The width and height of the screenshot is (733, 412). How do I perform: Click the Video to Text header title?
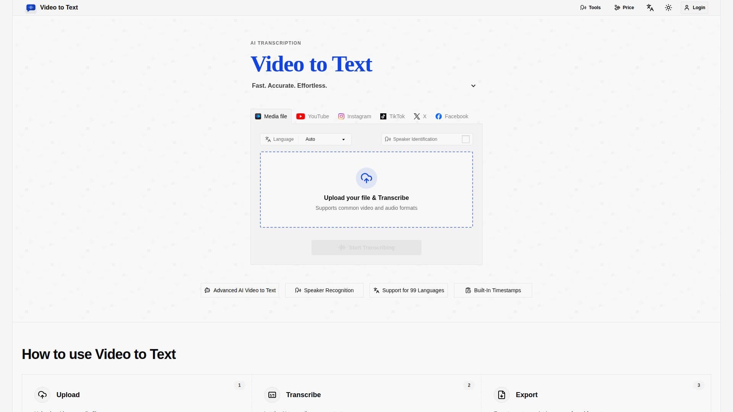59,8
